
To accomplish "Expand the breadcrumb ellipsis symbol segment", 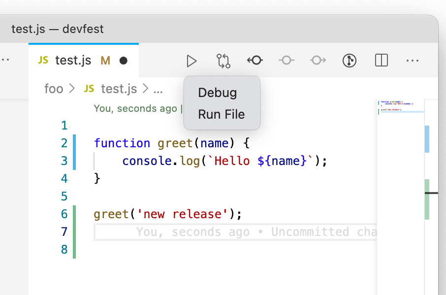I will pos(158,90).
